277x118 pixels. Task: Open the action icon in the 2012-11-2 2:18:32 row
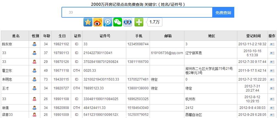tap(272, 44)
